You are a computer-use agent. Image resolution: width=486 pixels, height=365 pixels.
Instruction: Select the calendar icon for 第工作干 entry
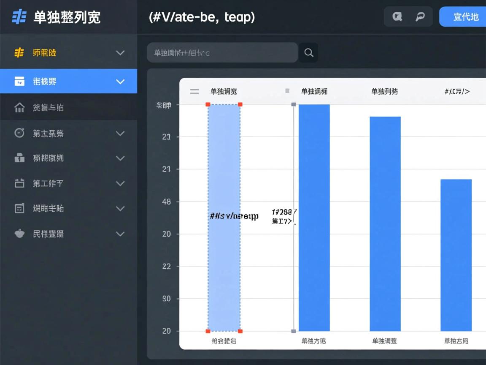(19, 183)
